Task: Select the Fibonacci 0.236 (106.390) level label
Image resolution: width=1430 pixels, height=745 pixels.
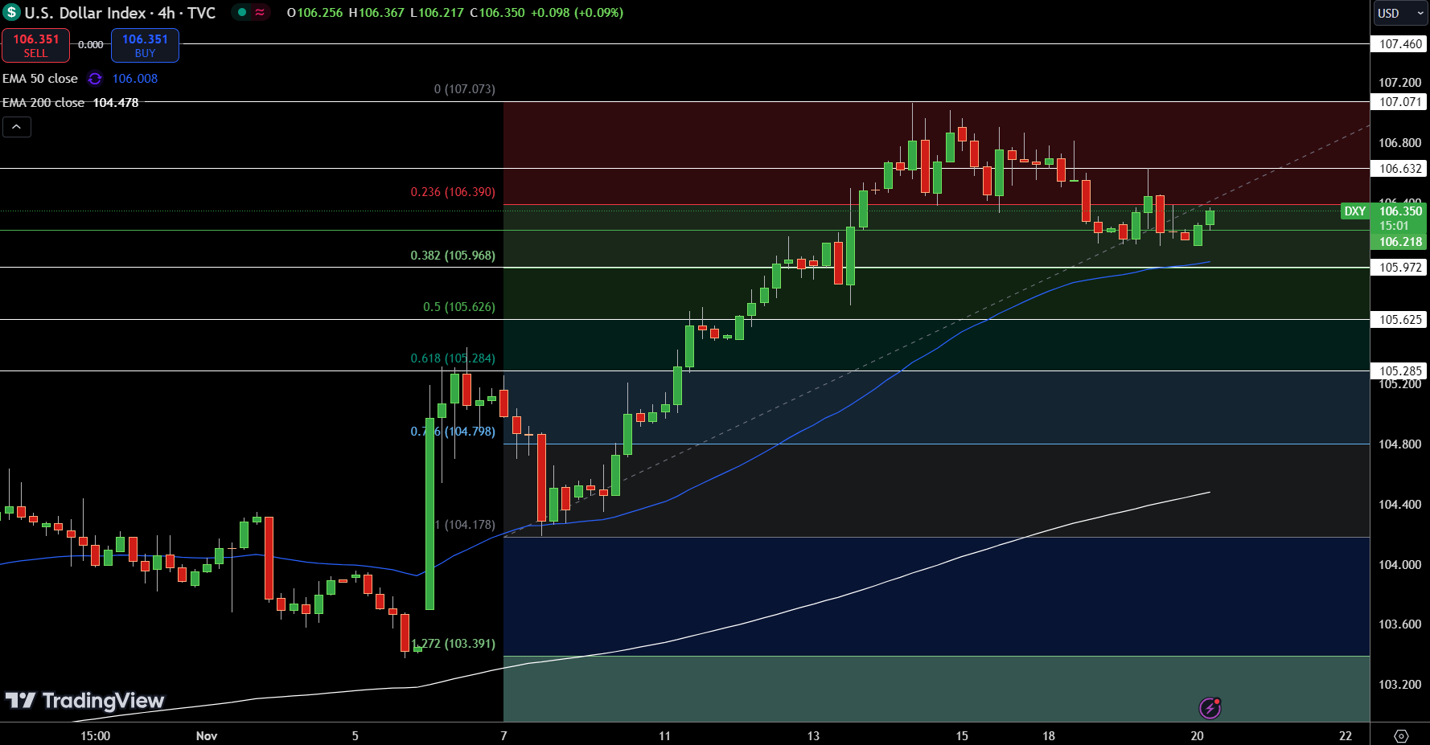Action: point(453,192)
